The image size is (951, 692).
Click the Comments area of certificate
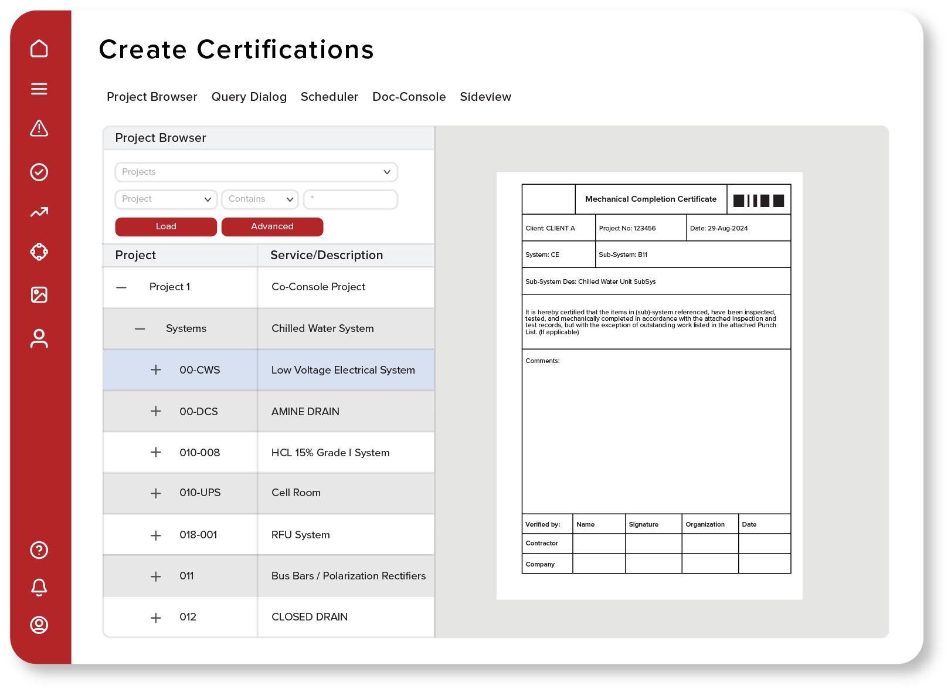(x=656, y=432)
